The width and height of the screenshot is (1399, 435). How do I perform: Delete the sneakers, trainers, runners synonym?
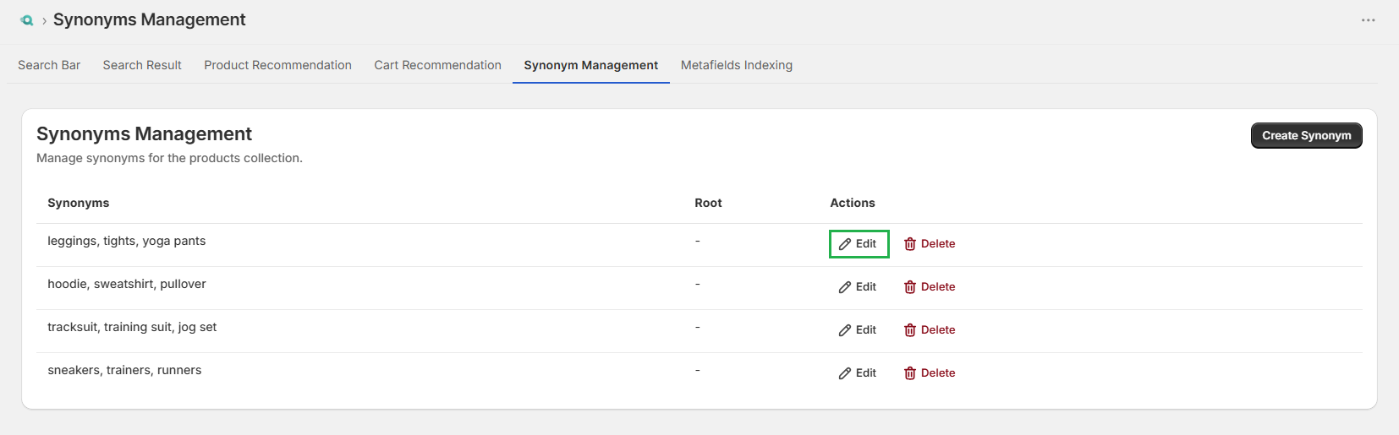pos(930,373)
